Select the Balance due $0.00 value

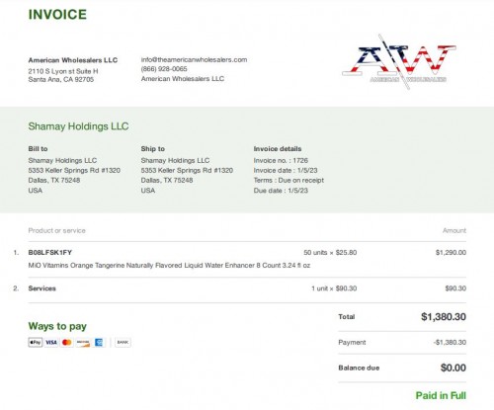click(453, 368)
